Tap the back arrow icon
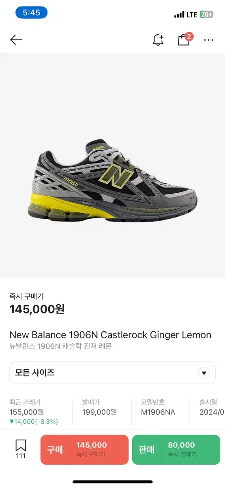Screen dimensions: 225x488 click(16, 39)
